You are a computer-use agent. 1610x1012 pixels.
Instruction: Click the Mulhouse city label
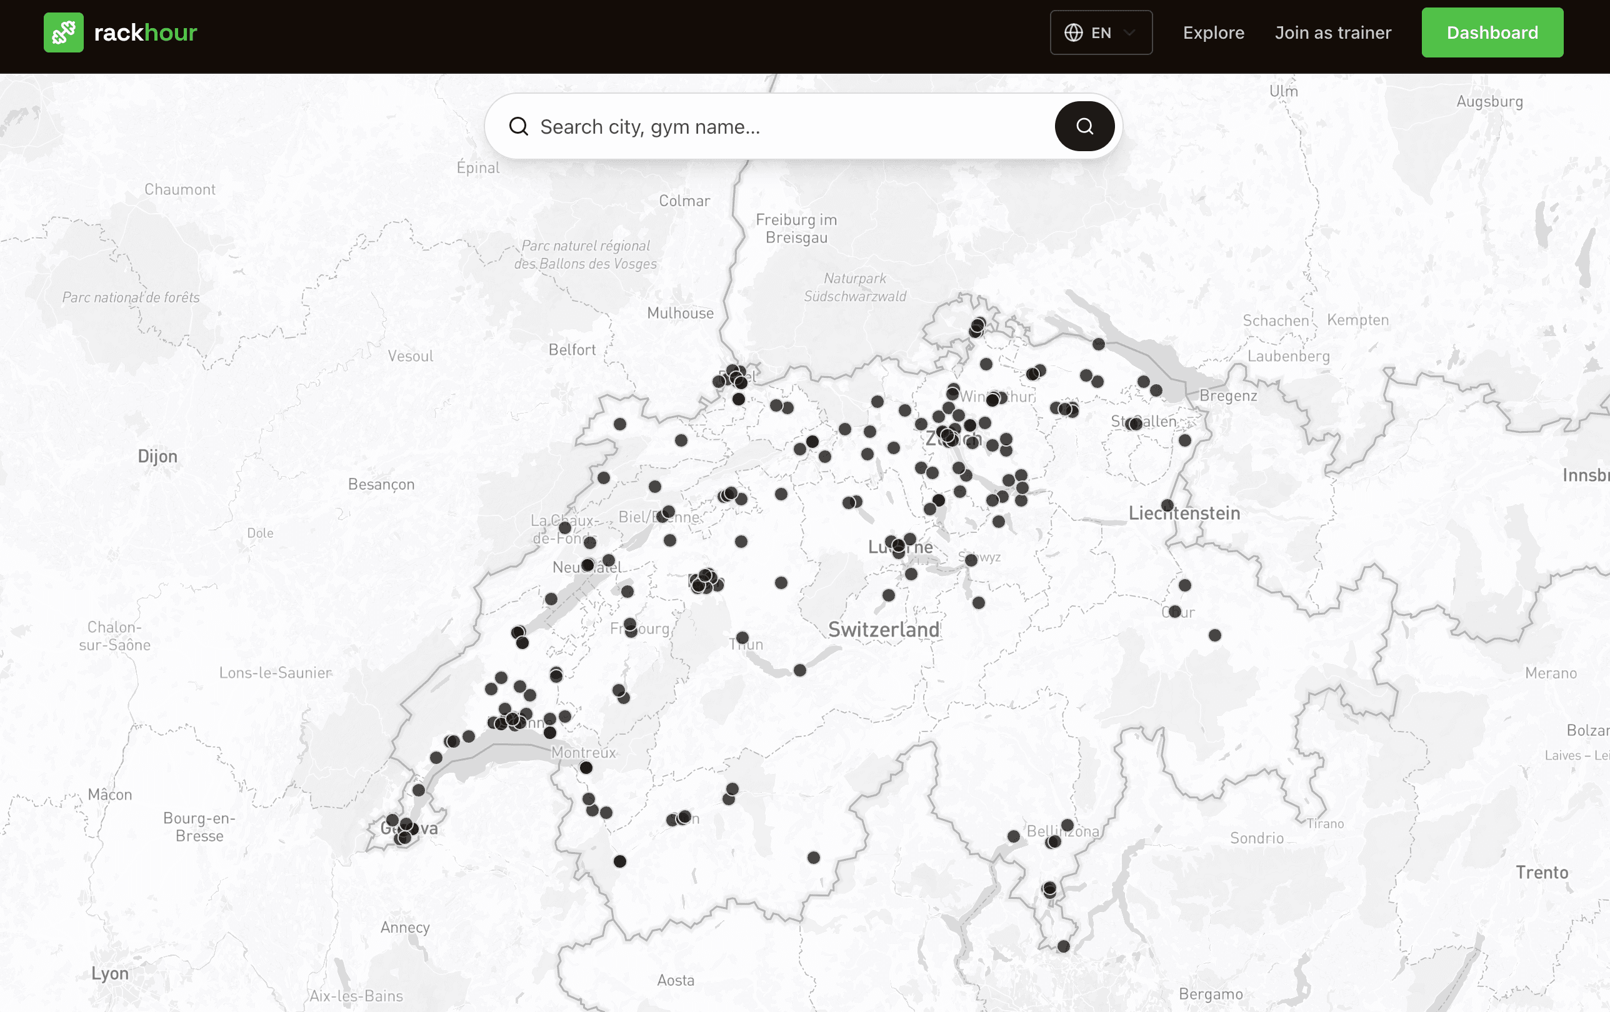click(x=680, y=313)
